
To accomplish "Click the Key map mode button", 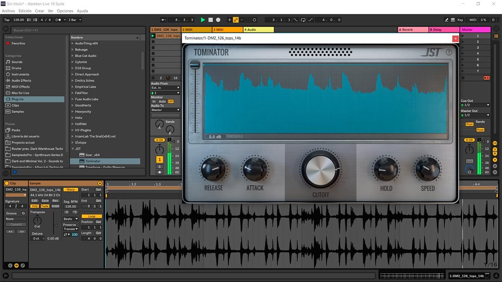I will click(460, 20).
